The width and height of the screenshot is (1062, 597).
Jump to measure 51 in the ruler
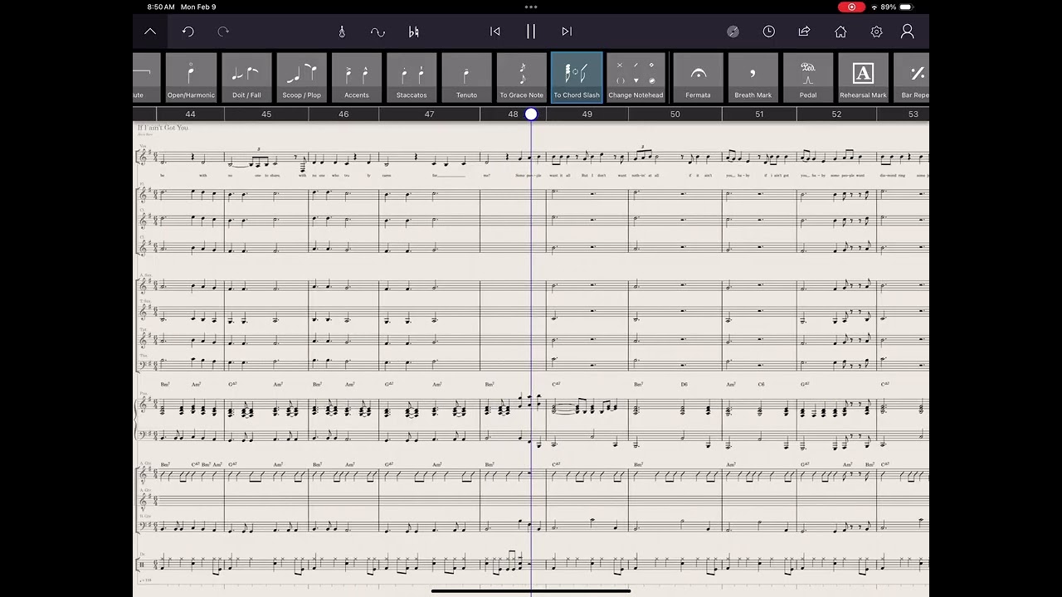coord(759,114)
